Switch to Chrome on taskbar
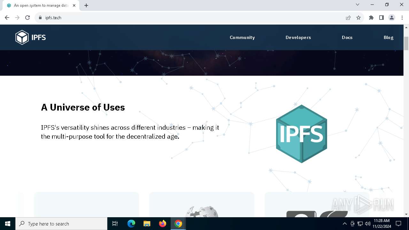Image resolution: width=409 pixels, height=230 pixels. pos(178,224)
